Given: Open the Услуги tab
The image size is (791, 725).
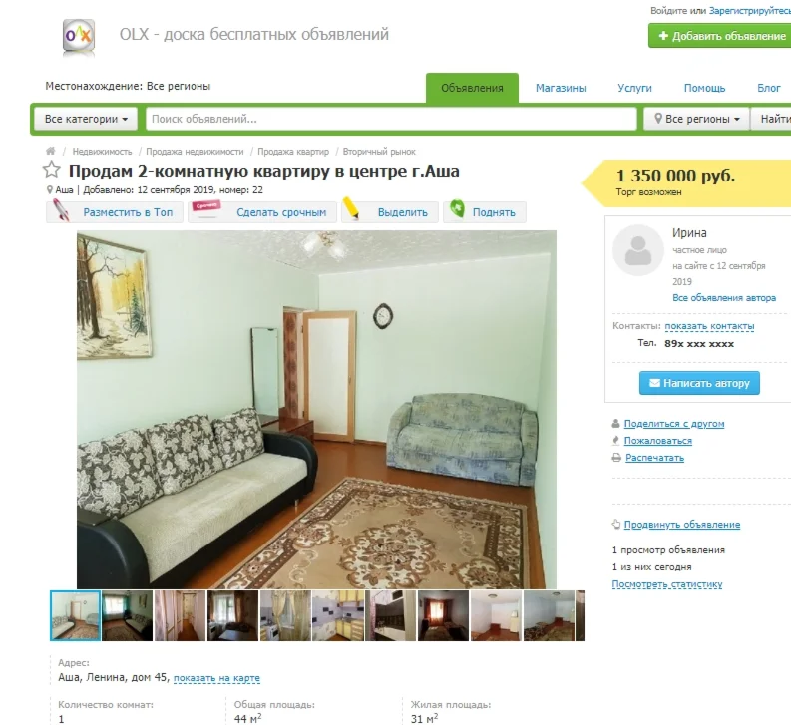Looking at the screenshot, I should coord(634,88).
